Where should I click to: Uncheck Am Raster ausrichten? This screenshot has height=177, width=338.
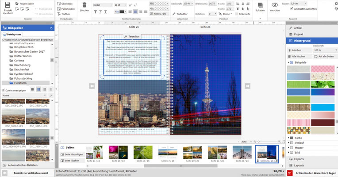[x=292, y=8]
